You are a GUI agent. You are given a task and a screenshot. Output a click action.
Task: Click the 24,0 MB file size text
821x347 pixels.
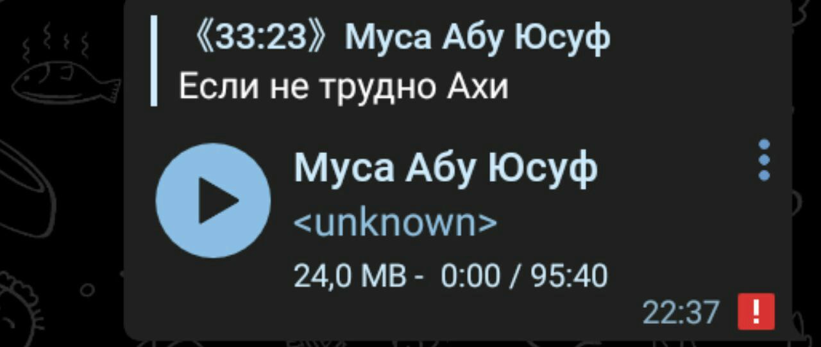point(350,276)
